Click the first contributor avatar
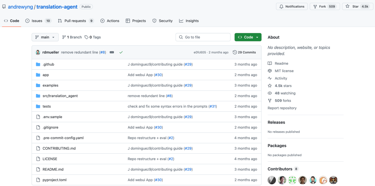Screen dimensions: 375x186 [272, 180]
